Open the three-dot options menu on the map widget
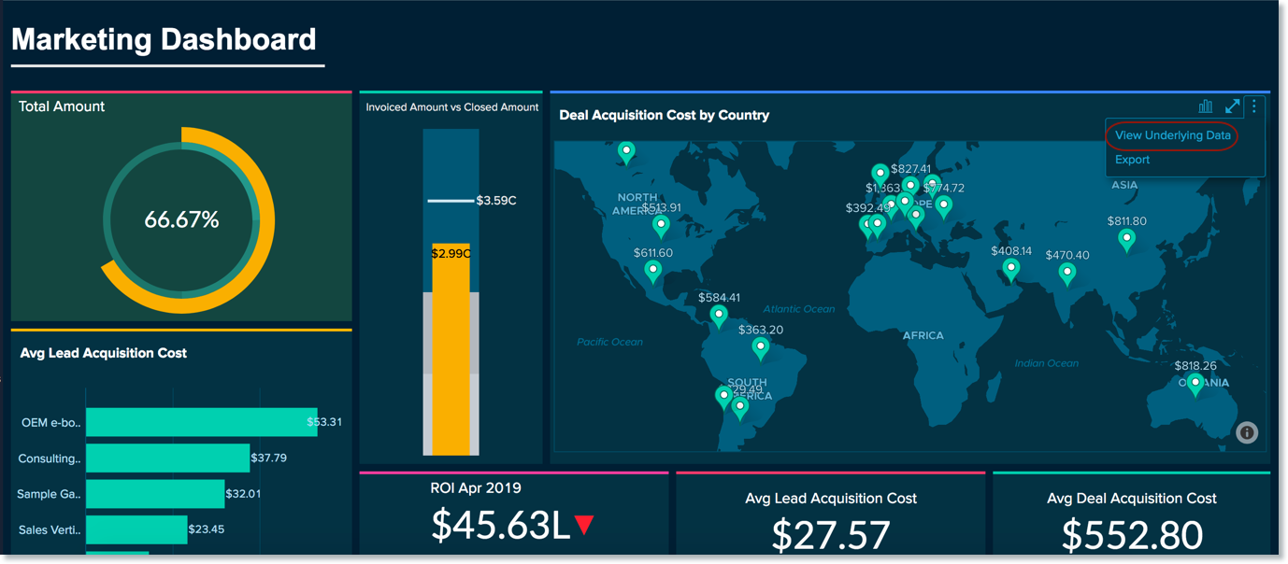The image size is (1288, 564). pyautogui.click(x=1254, y=106)
